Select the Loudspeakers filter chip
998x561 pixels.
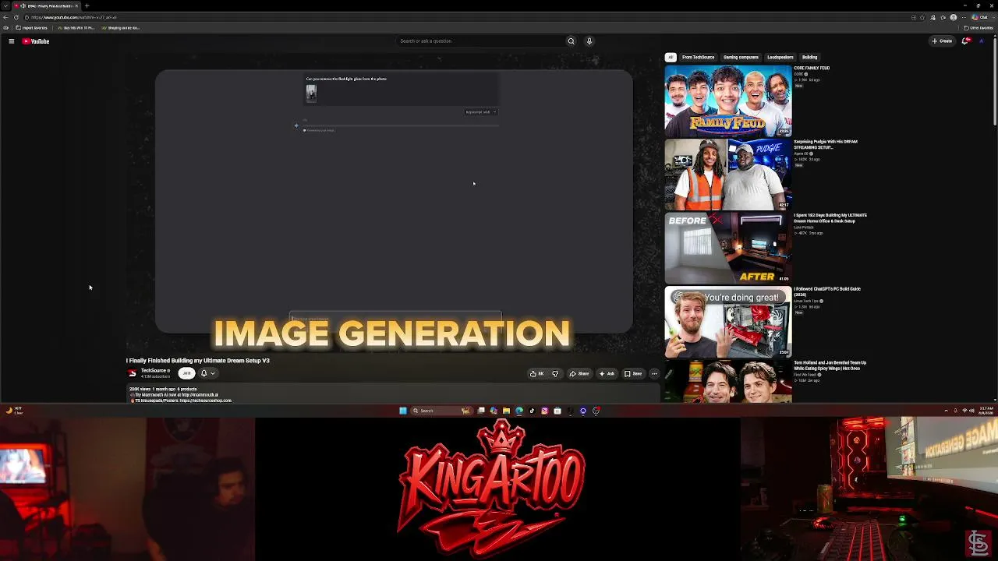point(780,57)
